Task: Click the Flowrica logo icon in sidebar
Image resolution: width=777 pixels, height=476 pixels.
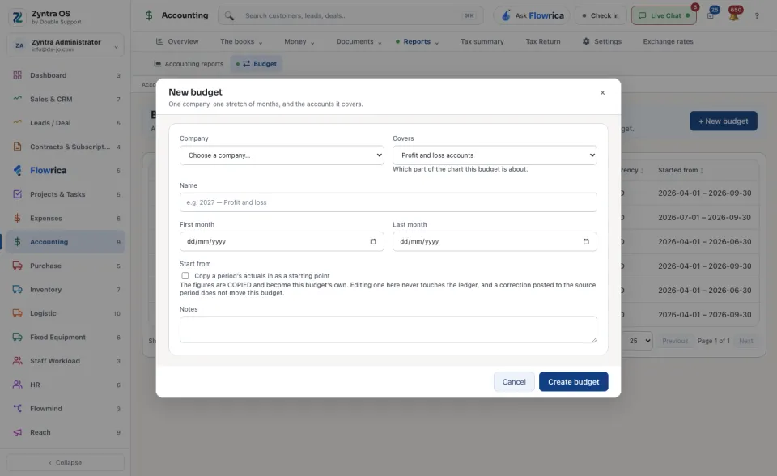Action: [17, 170]
